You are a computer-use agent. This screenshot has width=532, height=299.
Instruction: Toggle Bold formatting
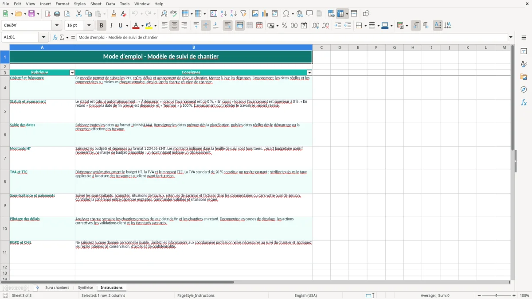101,26
